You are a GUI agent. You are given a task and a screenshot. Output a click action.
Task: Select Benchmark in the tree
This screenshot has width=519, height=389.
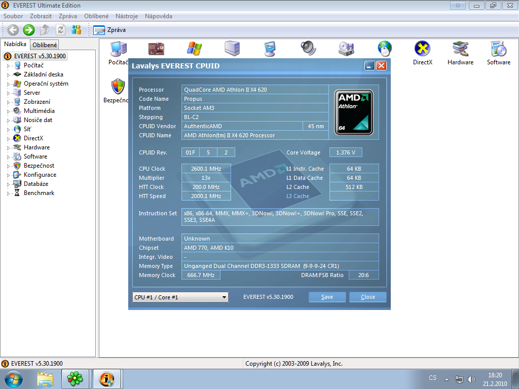(x=39, y=193)
